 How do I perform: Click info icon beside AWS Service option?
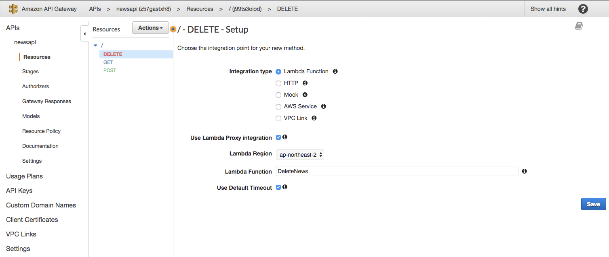pos(323,106)
